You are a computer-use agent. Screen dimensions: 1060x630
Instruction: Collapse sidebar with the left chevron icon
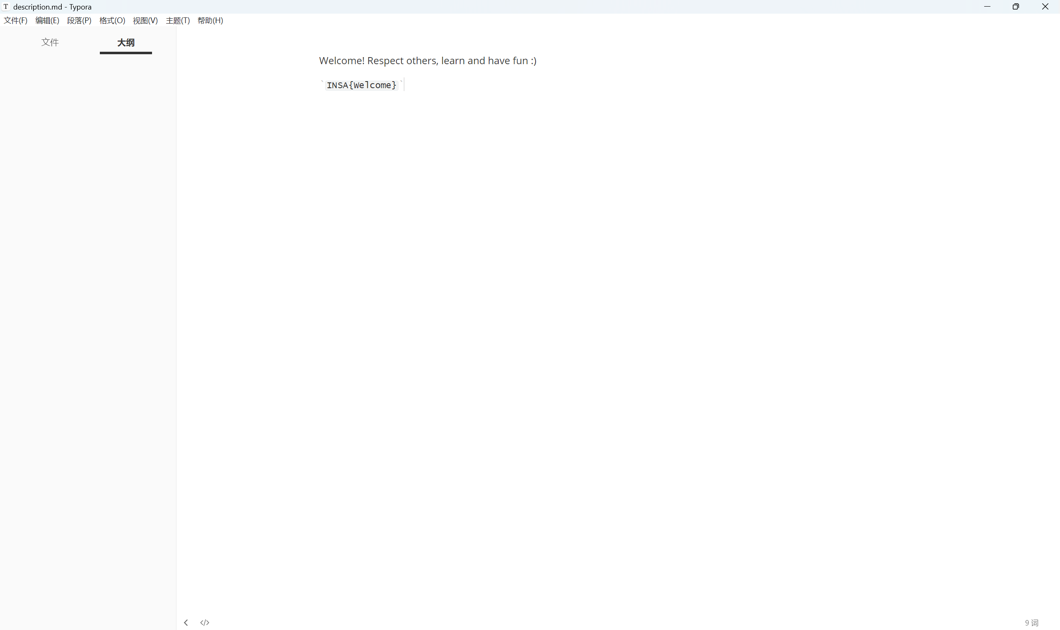186,623
